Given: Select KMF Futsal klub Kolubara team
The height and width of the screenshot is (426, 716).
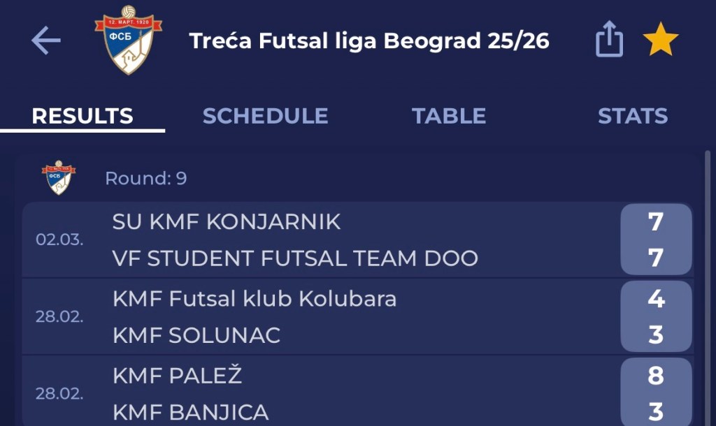Looking at the screenshot, I should tap(255, 299).
